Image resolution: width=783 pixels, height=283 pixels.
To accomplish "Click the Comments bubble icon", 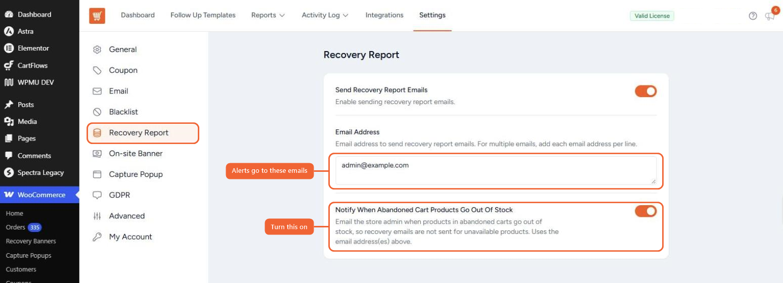I will tap(9, 156).
